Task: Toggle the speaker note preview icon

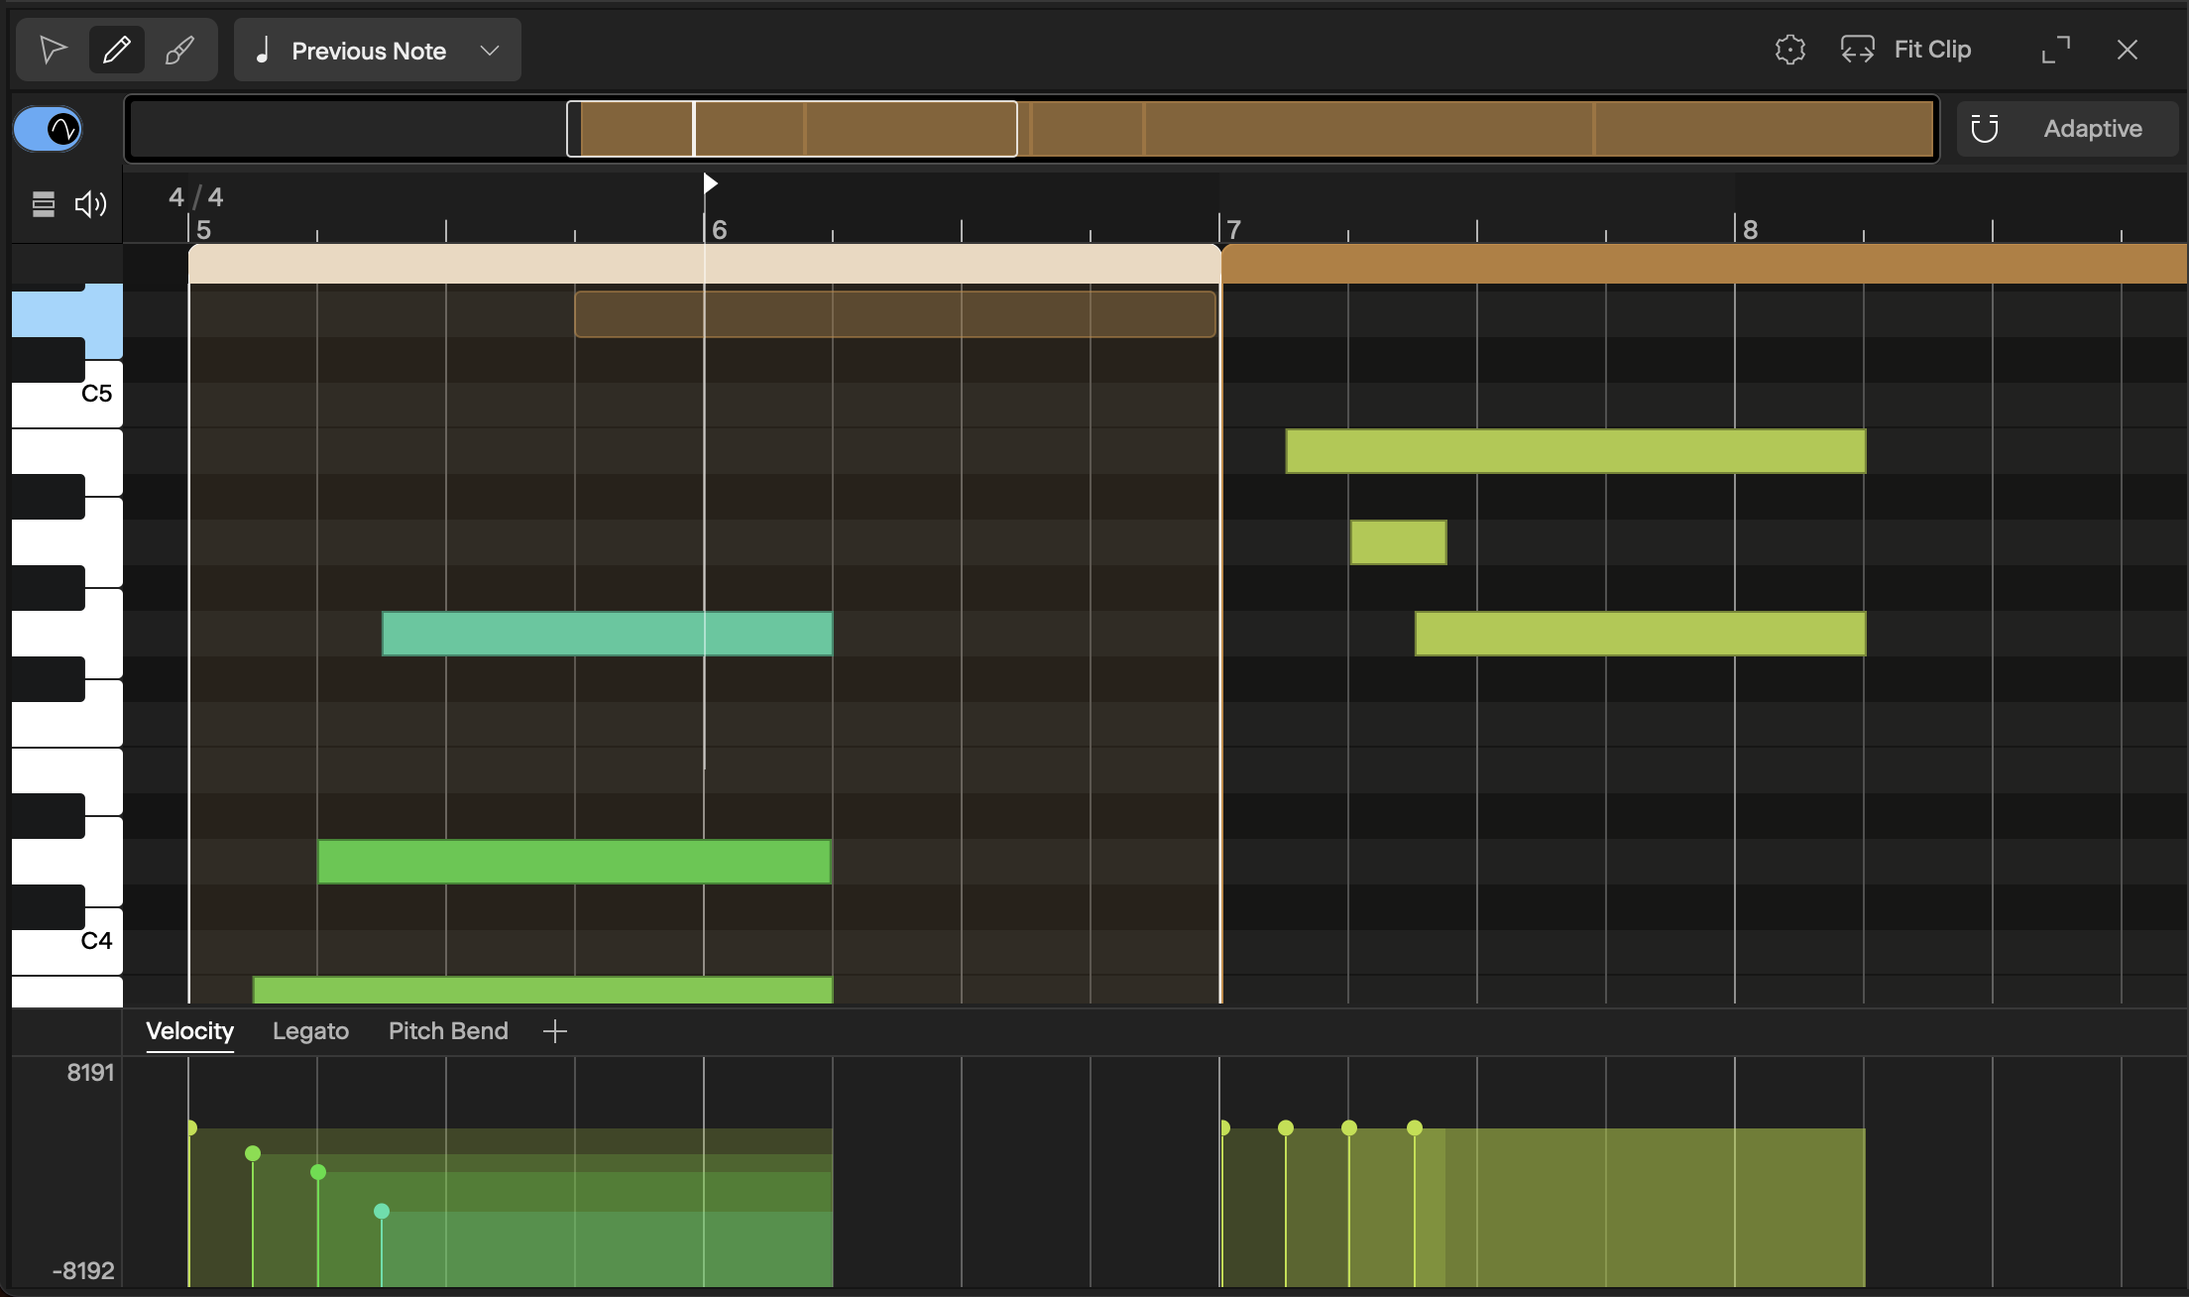Action: pyautogui.click(x=90, y=204)
